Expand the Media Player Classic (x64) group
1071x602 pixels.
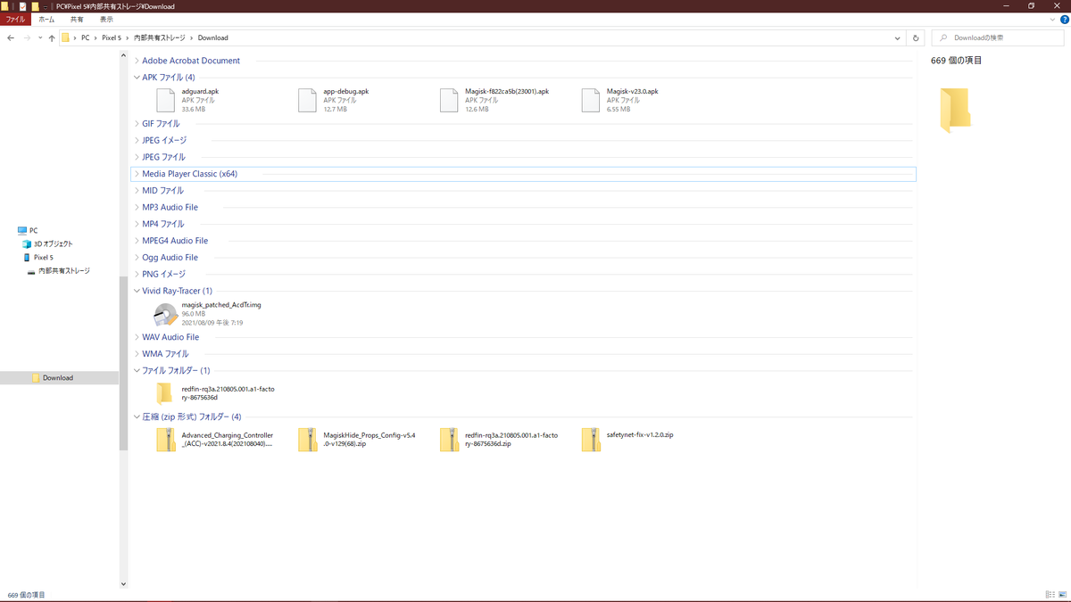tap(137, 174)
